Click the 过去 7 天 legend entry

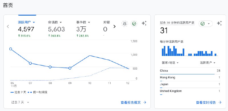18,92
